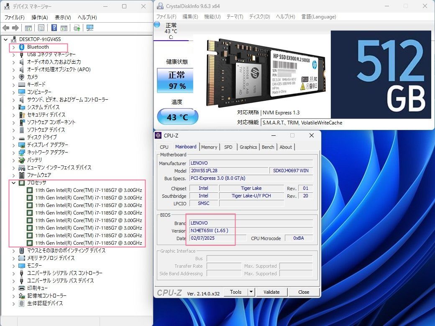Collapse the プロセッサ category
Screen dimensions: 435x326
13,183
